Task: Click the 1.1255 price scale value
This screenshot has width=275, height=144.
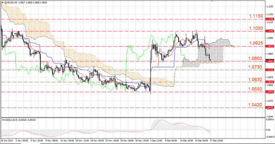Action: click(x=269, y=7)
